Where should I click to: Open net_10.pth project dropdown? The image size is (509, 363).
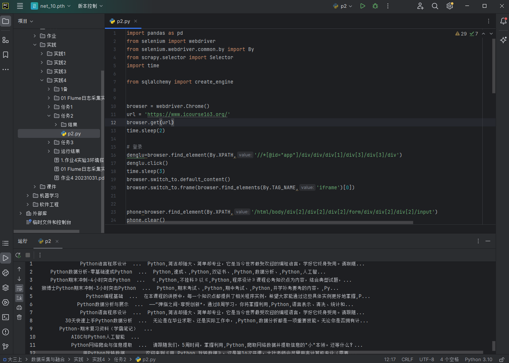[51, 6]
